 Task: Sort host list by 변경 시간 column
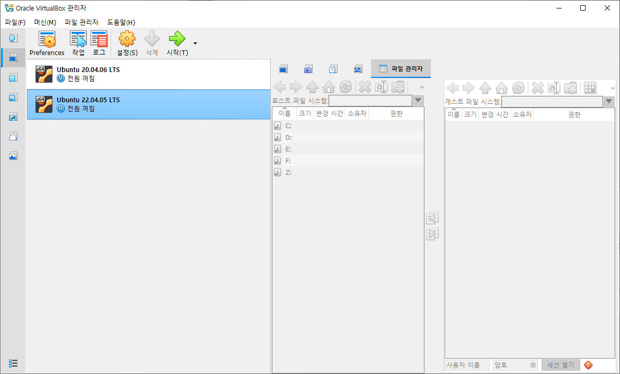pyautogui.click(x=330, y=113)
